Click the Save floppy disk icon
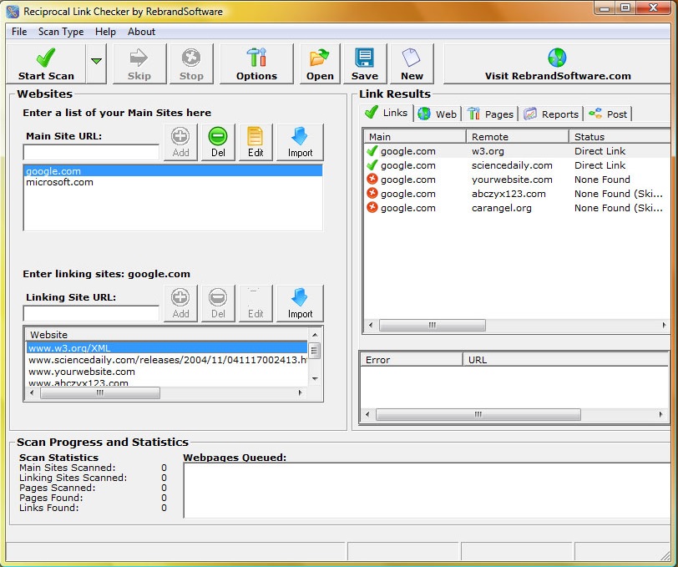Viewport: 678px width, 567px height. pyautogui.click(x=364, y=64)
